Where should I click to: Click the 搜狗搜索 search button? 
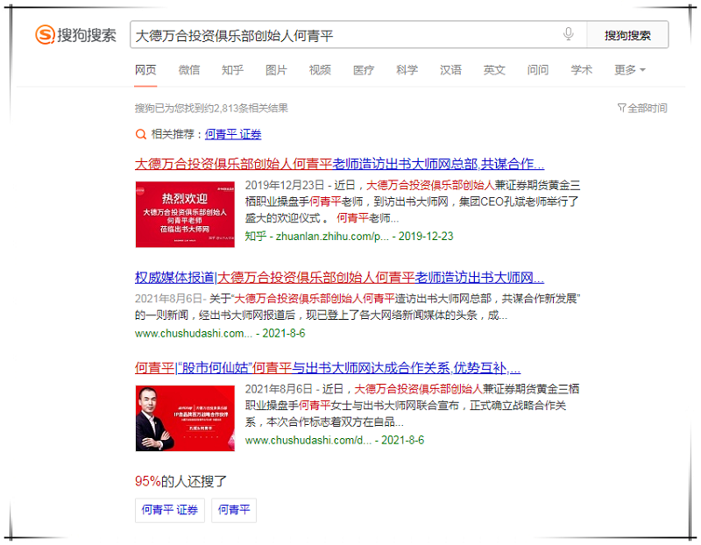(x=627, y=35)
